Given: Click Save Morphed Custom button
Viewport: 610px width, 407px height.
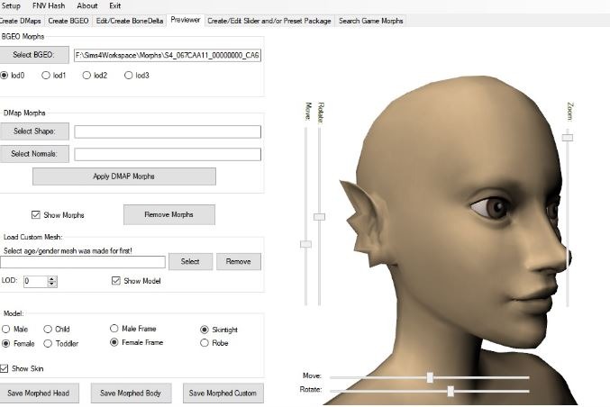Looking at the screenshot, I should tap(223, 393).
